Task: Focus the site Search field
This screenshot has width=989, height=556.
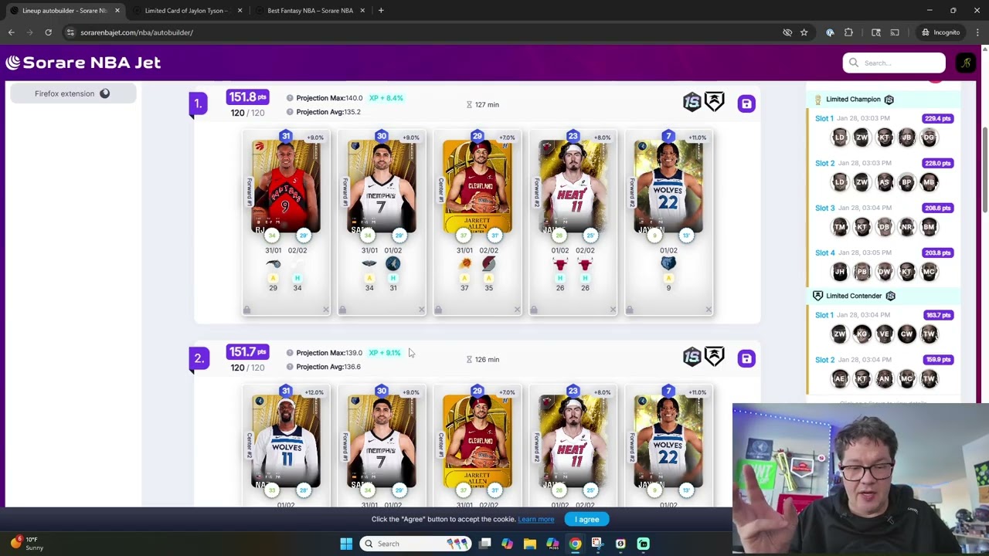Action: point(894,63)
